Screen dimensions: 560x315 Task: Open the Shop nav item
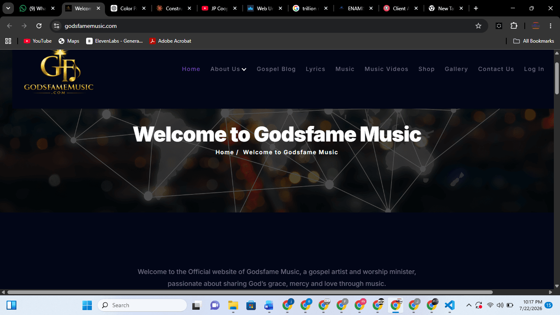point(426,69)
